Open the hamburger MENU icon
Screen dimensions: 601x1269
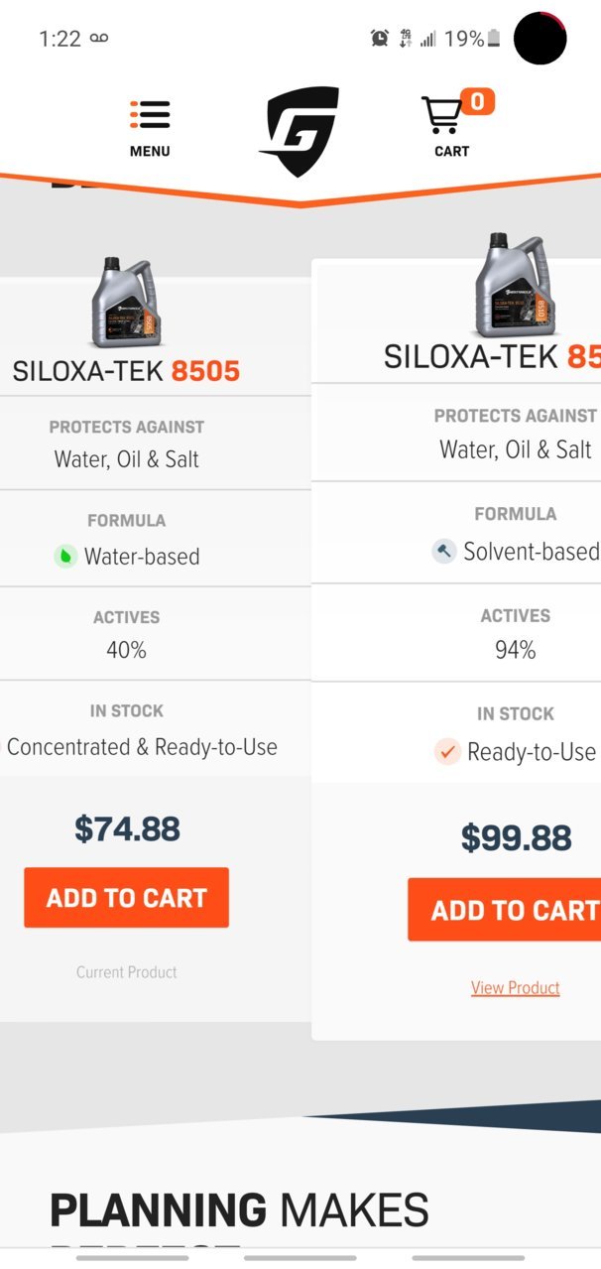tap(150, 115)
